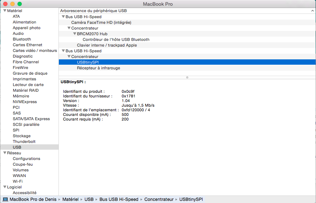Select FireWire in the sidebar
Viewport: 316px width, 203px height.
pyautogui.click(x=20, y=68)
